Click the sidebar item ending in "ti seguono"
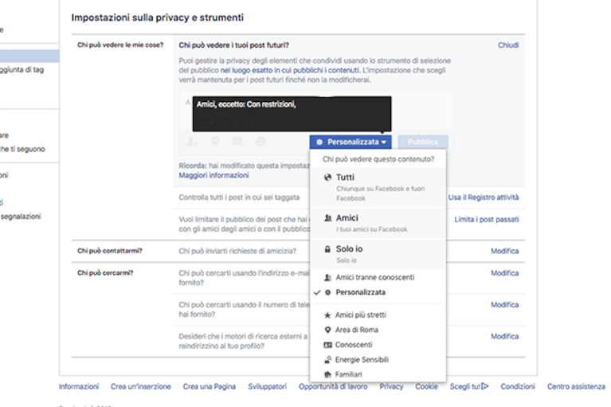 (x=22, y=149)
